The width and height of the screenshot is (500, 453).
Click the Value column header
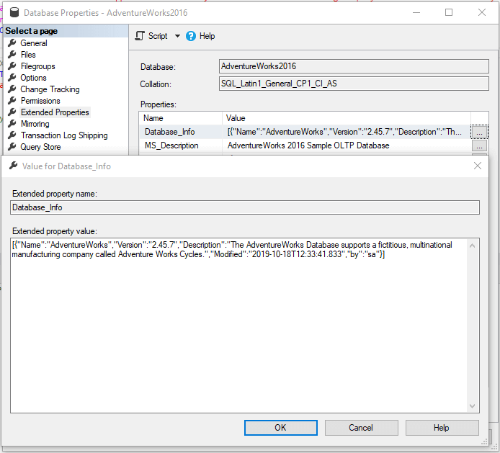[347, 118]
